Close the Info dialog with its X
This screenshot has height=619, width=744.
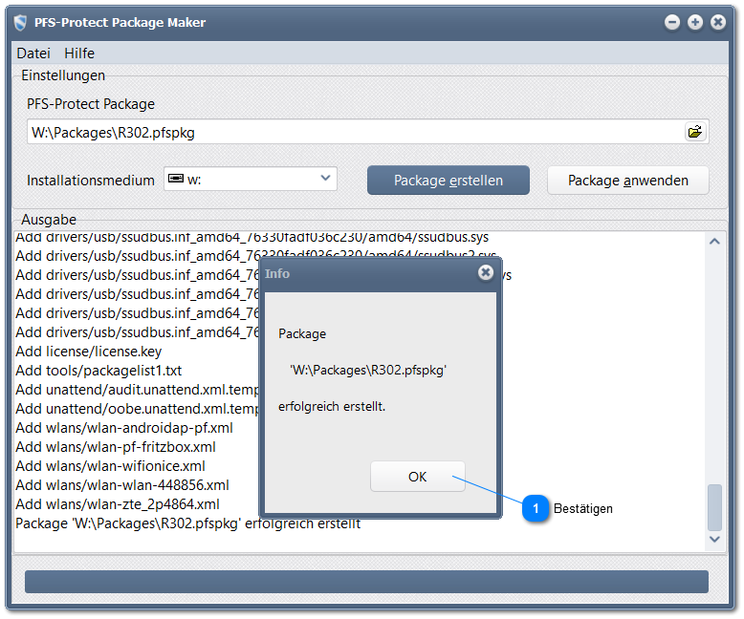(486, 273)
